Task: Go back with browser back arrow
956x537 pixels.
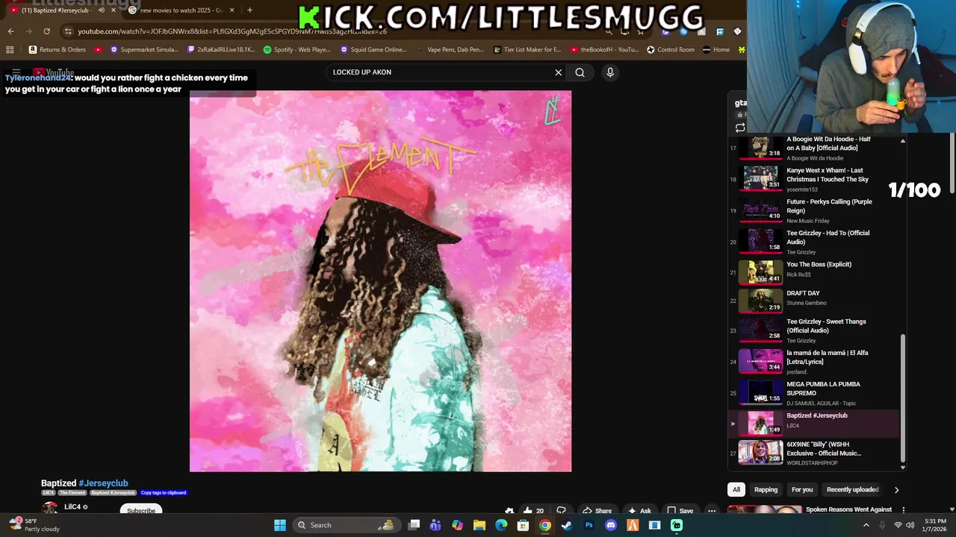Action: click(x=11, y=31)
